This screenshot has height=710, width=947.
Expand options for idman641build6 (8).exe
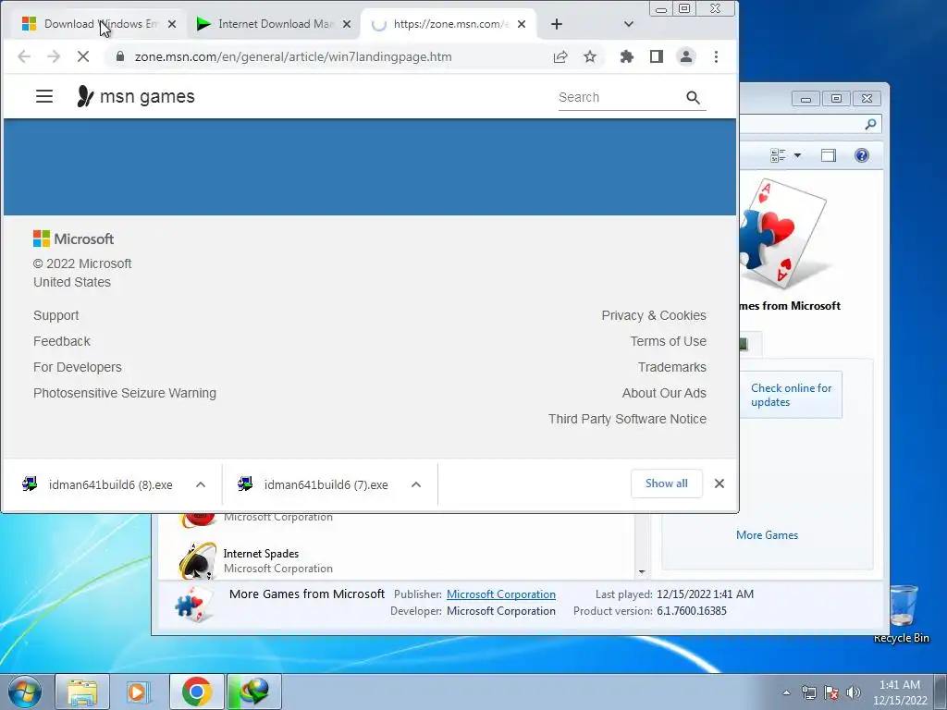tap(201, 484)
